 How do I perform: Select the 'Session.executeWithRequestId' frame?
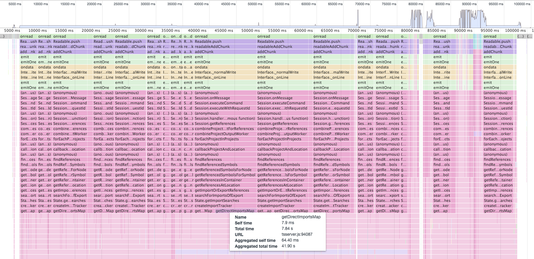click(225, 108)
